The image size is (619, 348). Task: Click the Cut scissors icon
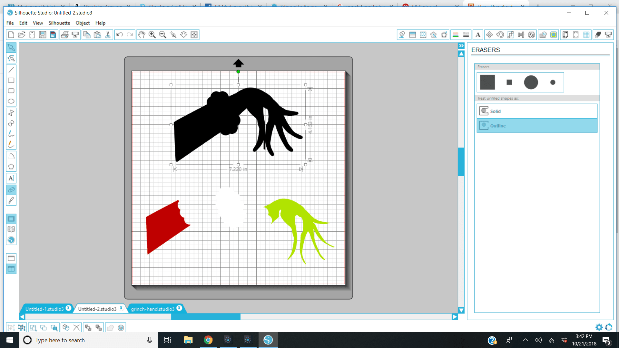click(108, 35)
